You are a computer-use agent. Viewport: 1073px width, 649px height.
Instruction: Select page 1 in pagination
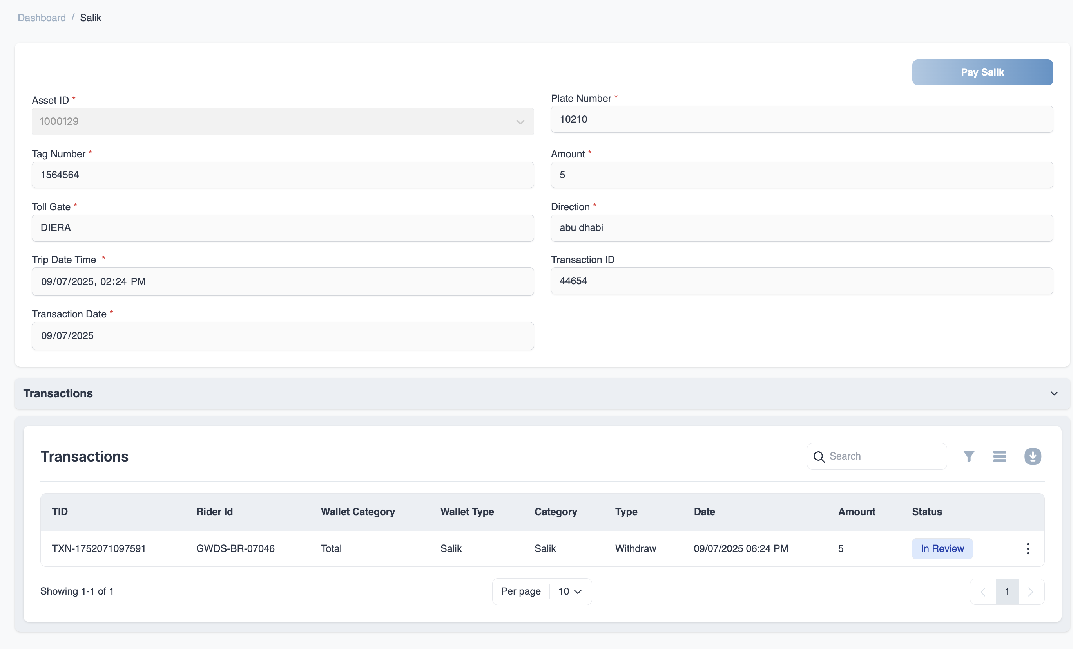tap(1007, 591)
